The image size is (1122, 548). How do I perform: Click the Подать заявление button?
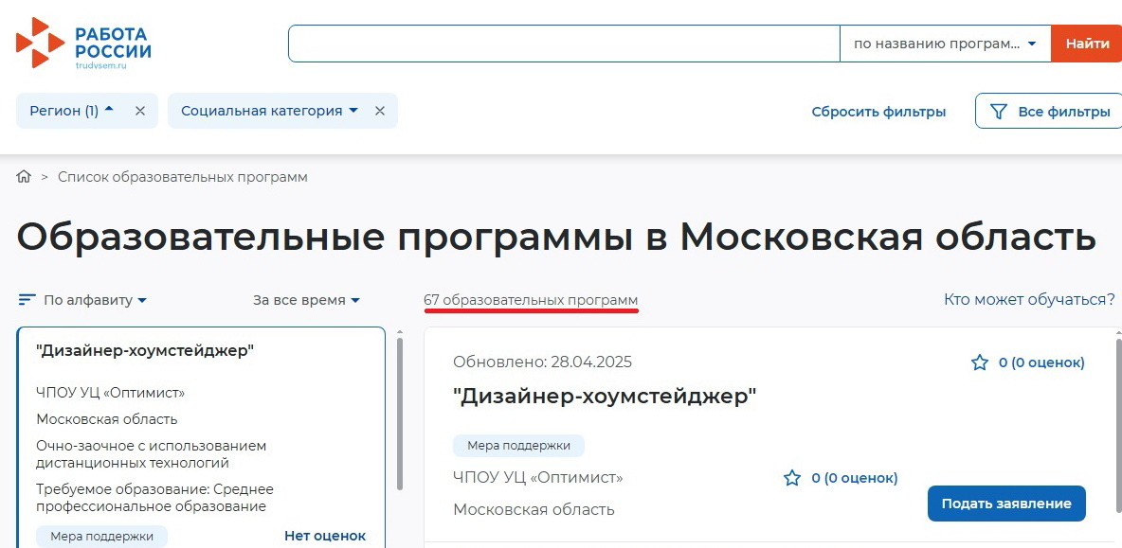point(1006,504)
